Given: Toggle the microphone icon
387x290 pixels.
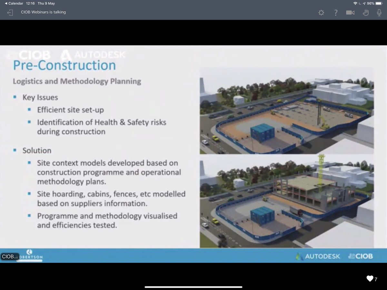Looking at the screenshot, I should pyautogui.click(x=380, y=13).
